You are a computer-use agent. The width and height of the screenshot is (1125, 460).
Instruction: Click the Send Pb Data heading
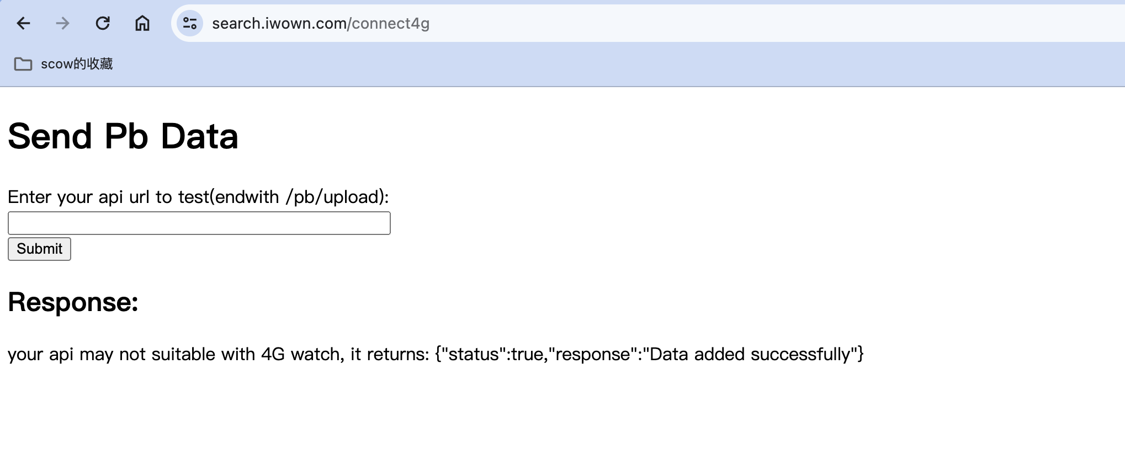(x=123, y=136)
